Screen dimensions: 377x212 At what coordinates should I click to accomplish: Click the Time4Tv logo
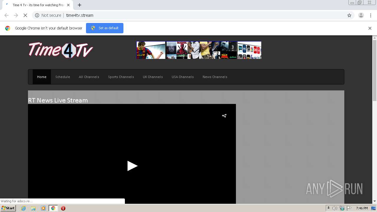point(61,50)
